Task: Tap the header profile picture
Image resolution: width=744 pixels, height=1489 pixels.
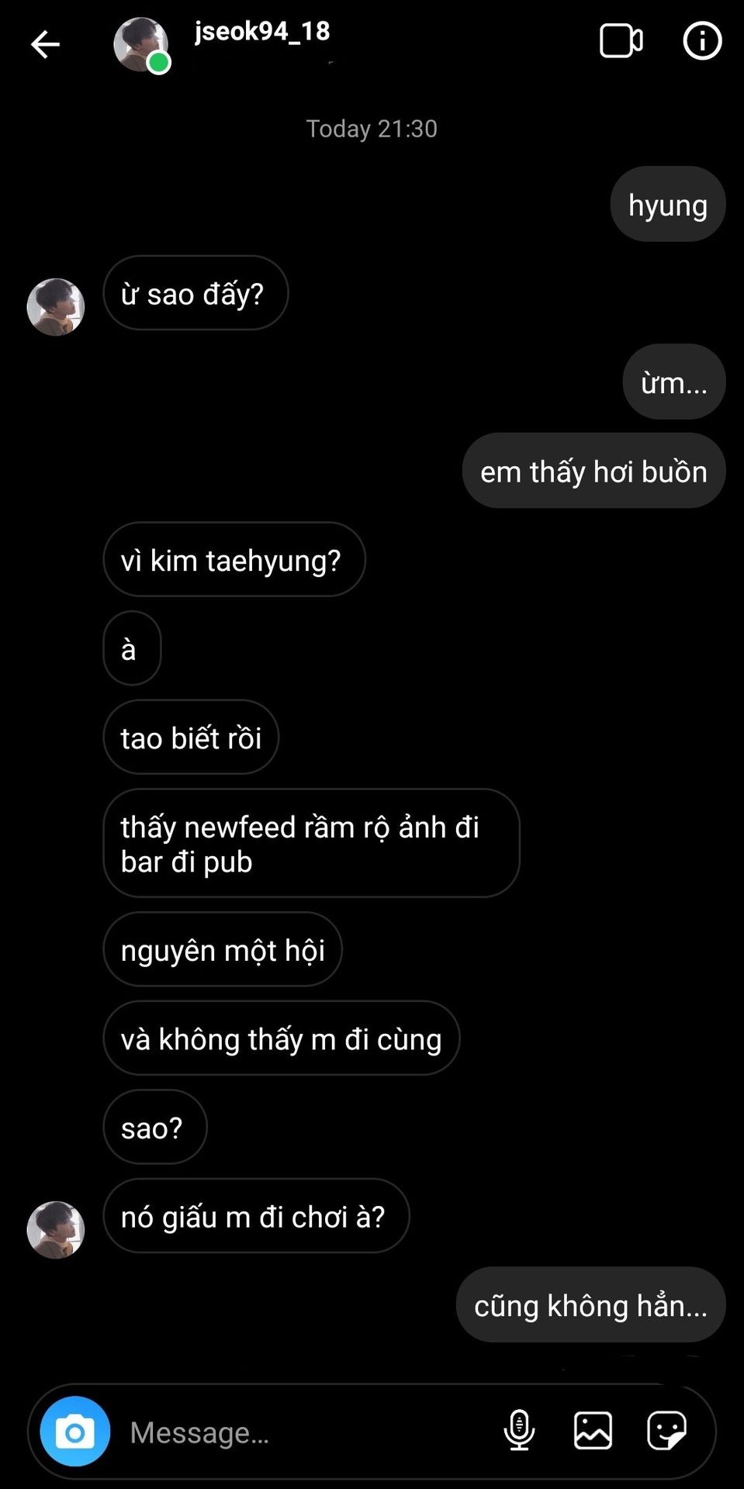Action: click(141, 45)
